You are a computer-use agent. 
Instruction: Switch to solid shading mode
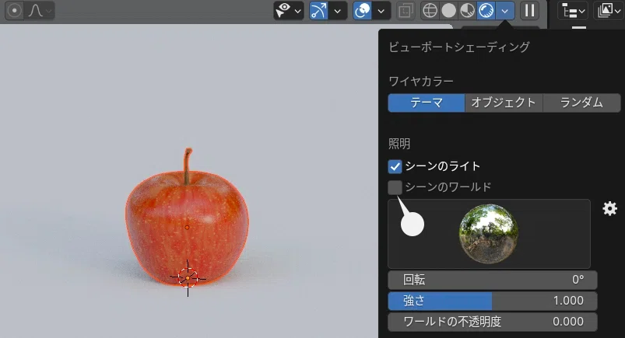pyautogui.click(x=449, y=11)
